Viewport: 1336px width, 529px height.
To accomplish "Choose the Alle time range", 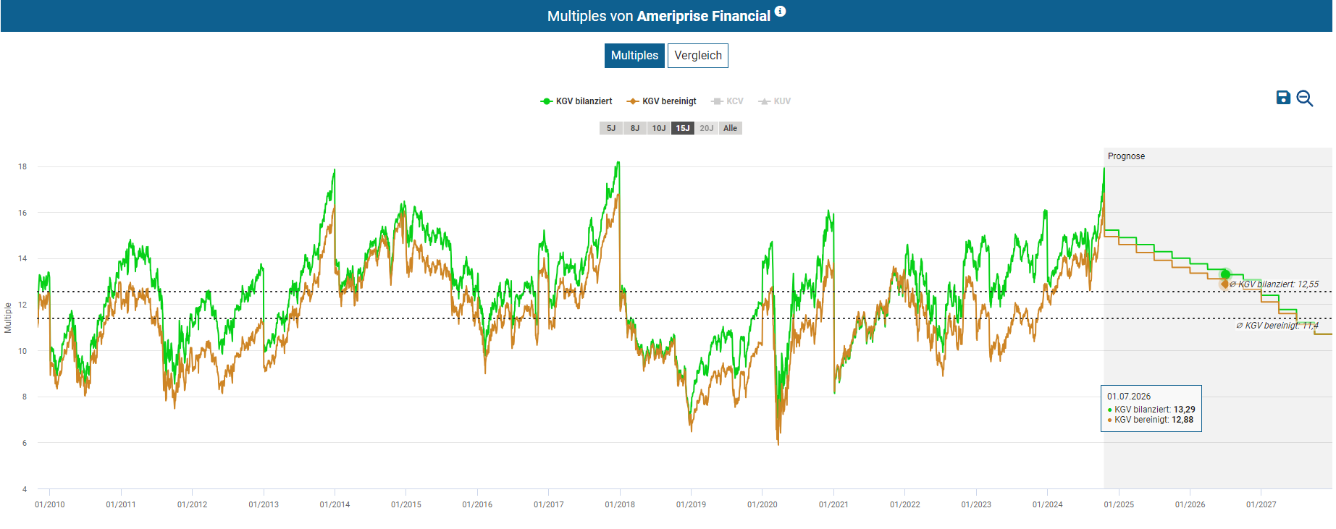I will 730,128.
